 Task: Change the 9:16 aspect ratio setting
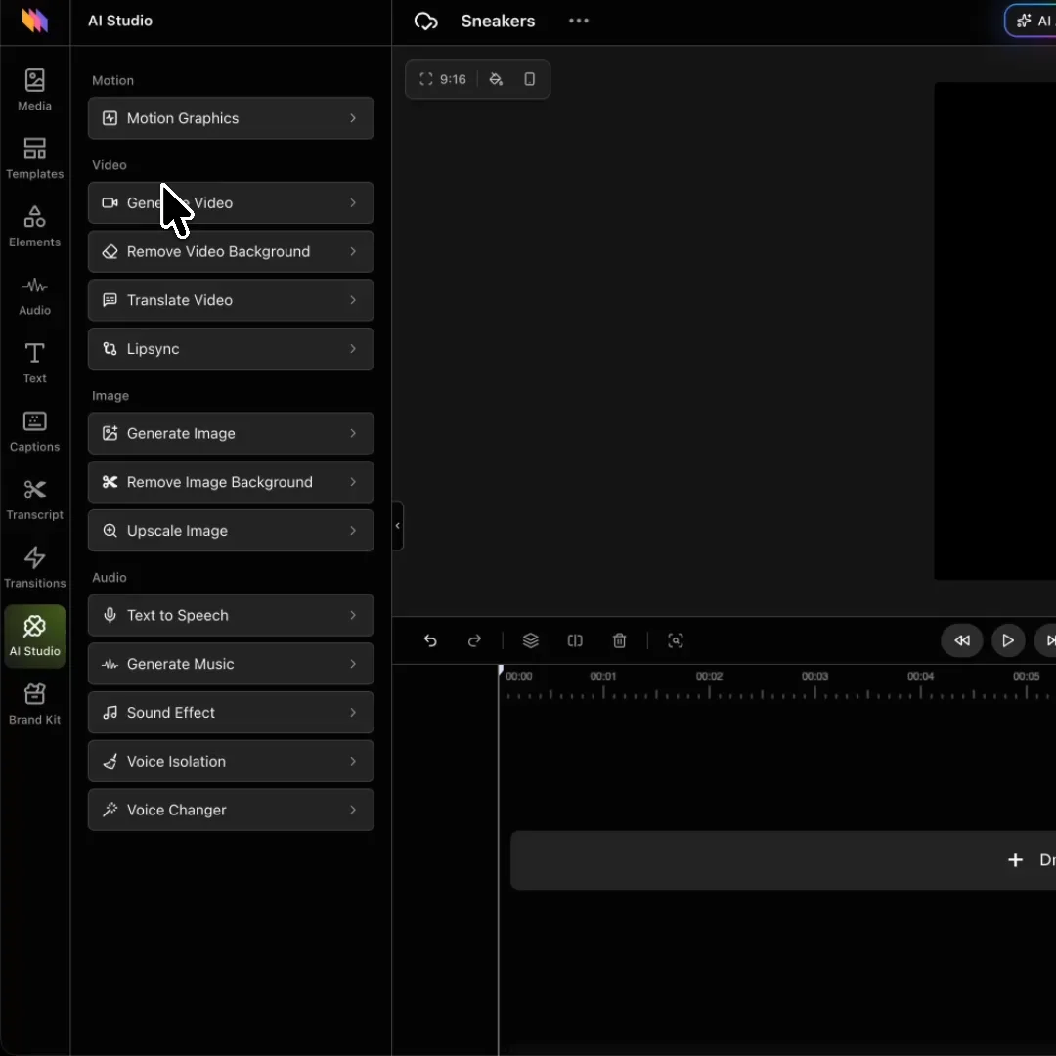[x=443, y=79]
